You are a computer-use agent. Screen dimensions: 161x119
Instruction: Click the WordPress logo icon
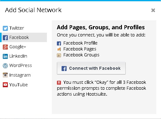click(5, 66)
